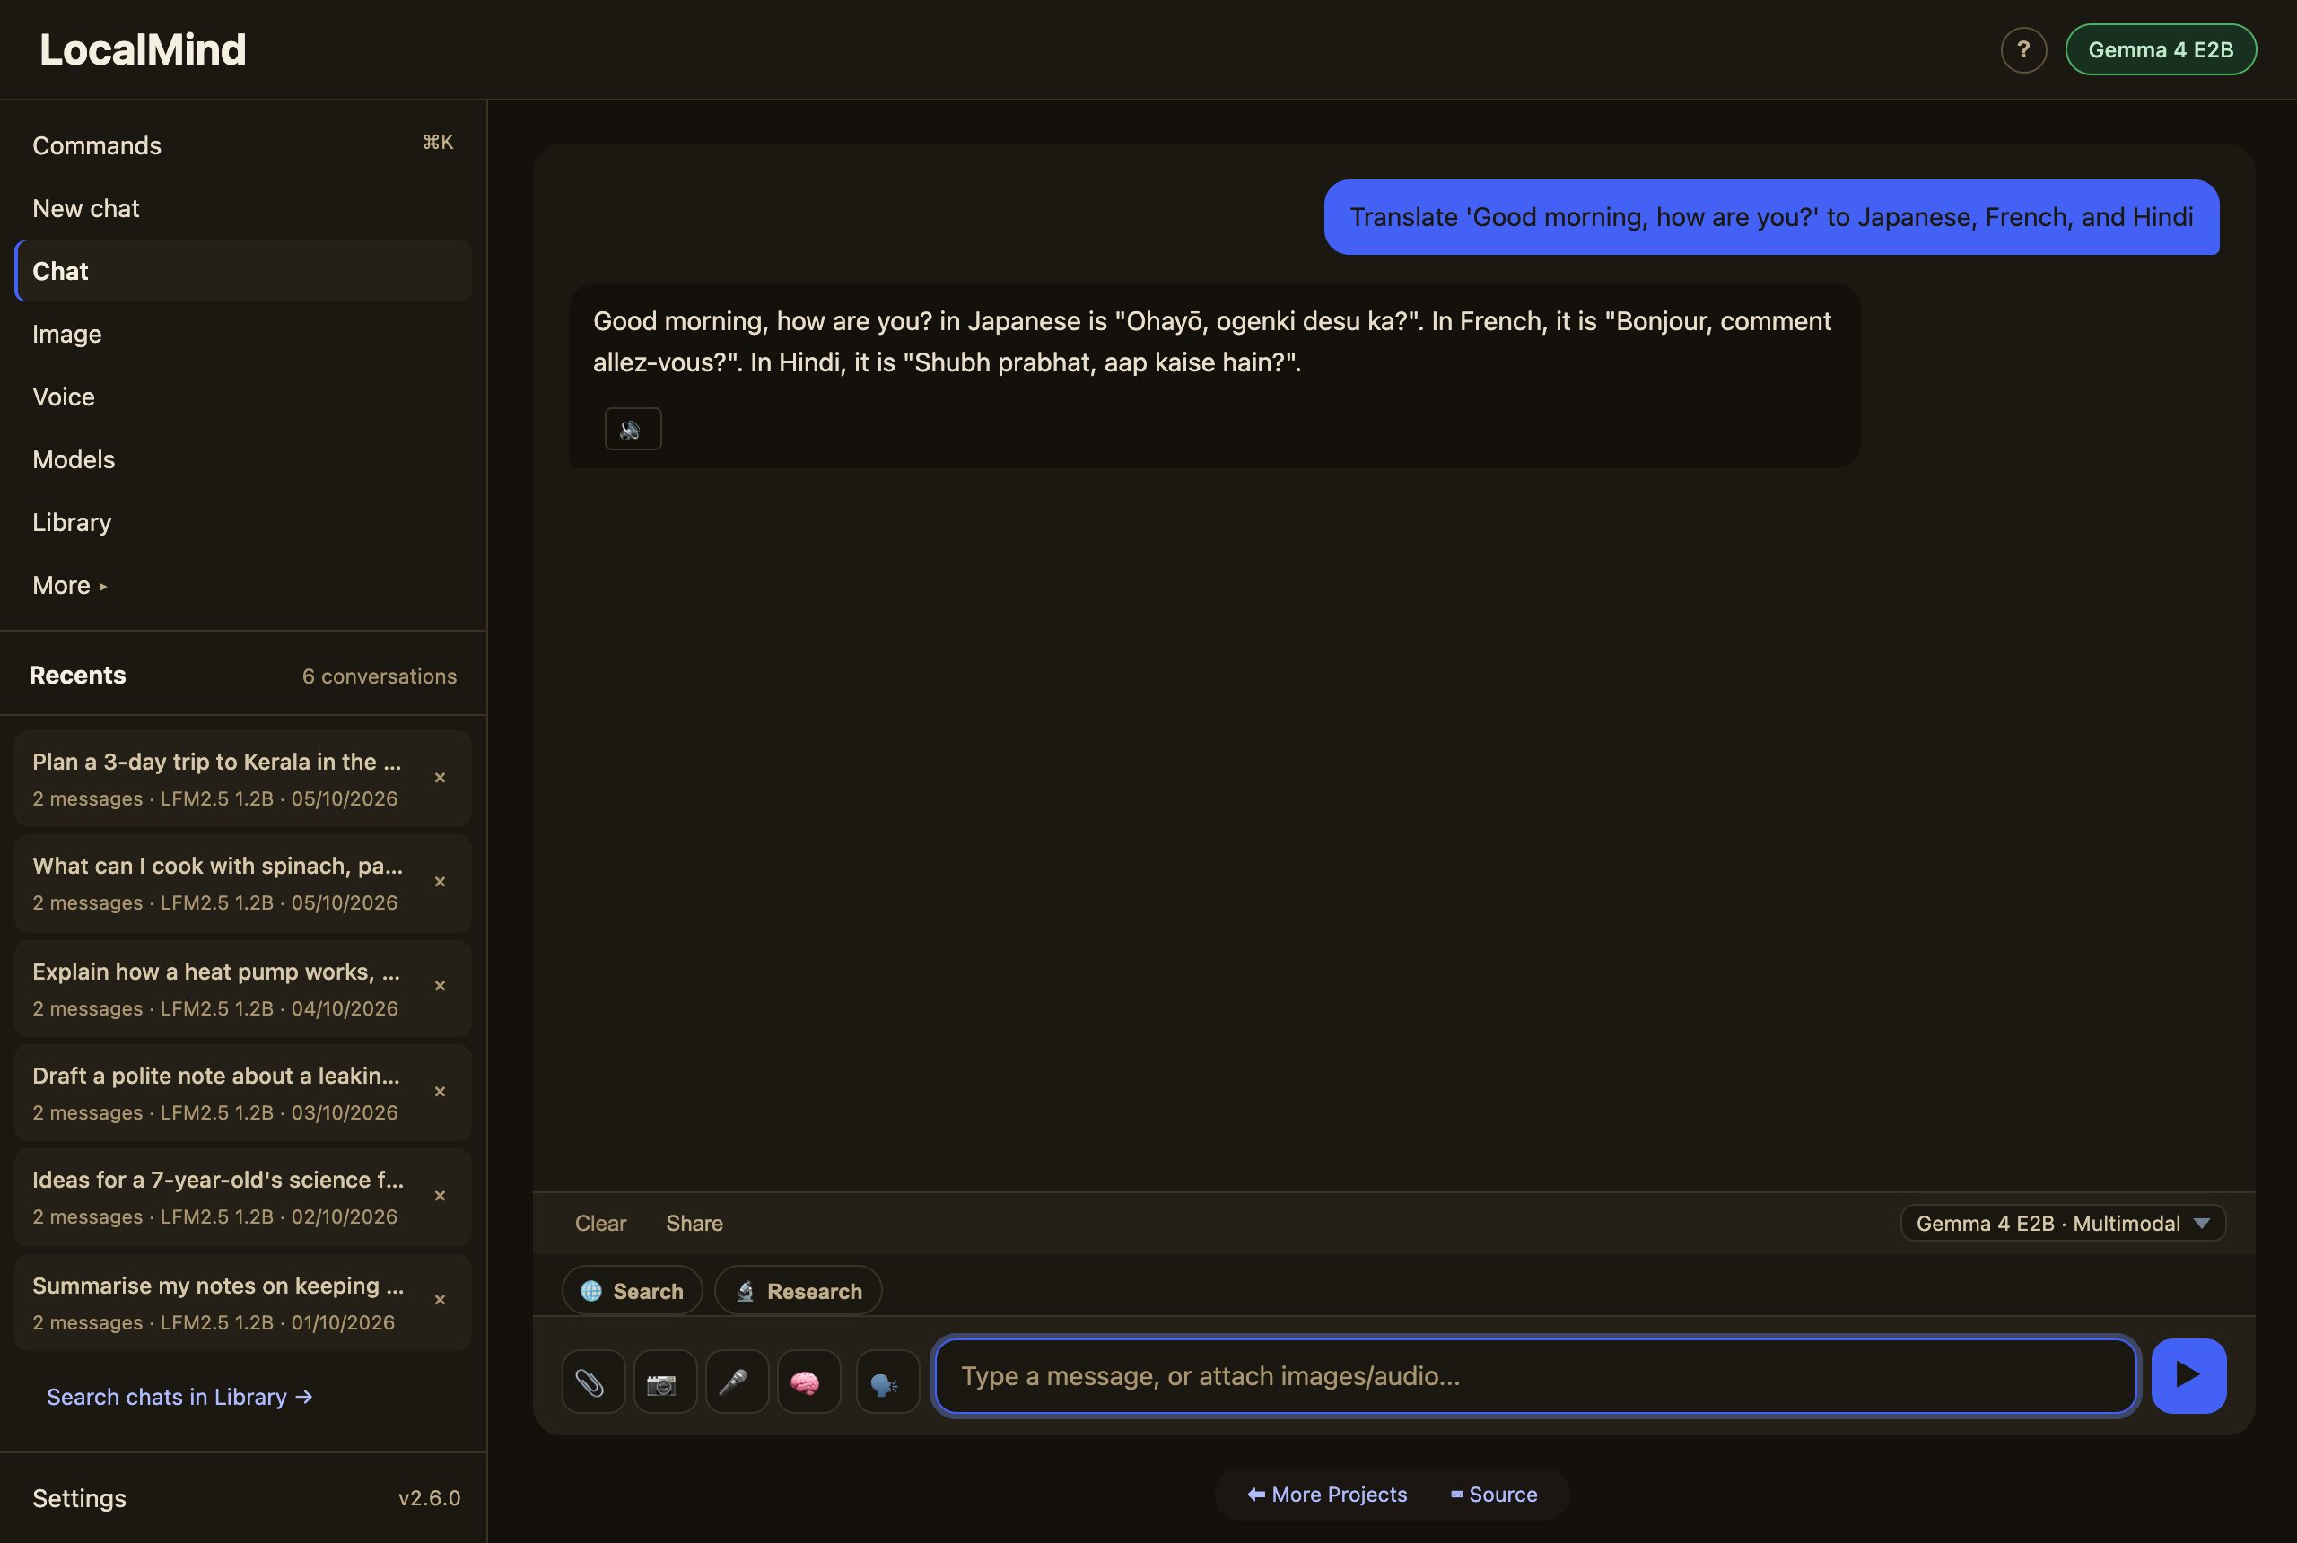Open the Commands palette
Viewport: 2297px width, 1543px height.
click(243, 145)
